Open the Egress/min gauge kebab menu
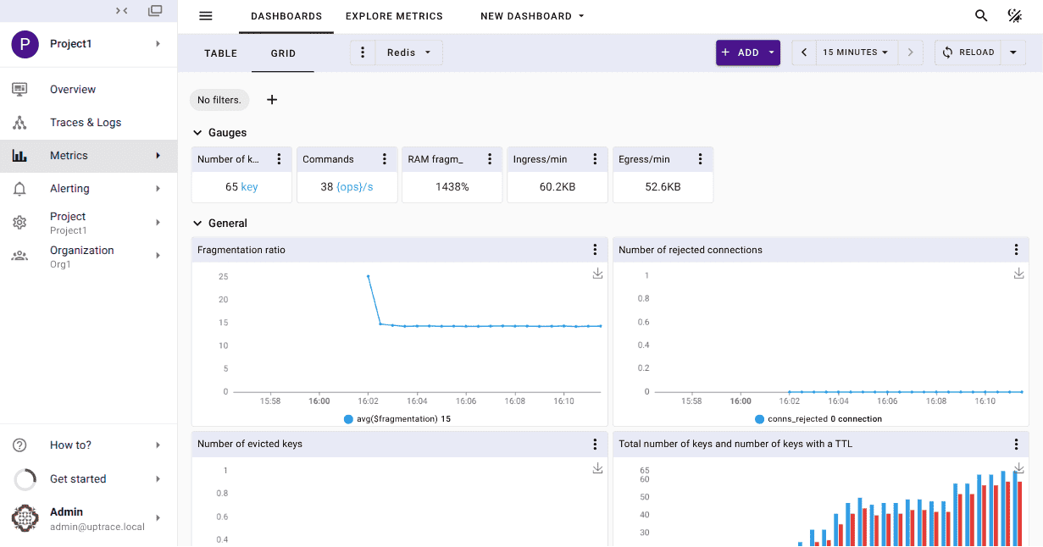 click(x=700, y=159)
